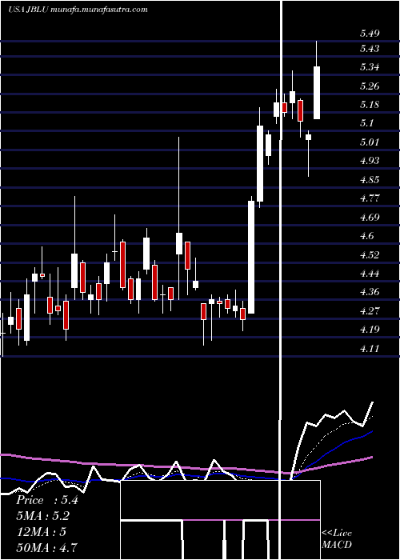Click the 4.19 price axis label
The height and width of the screenshot is (560, 400).
click(370, 330)
